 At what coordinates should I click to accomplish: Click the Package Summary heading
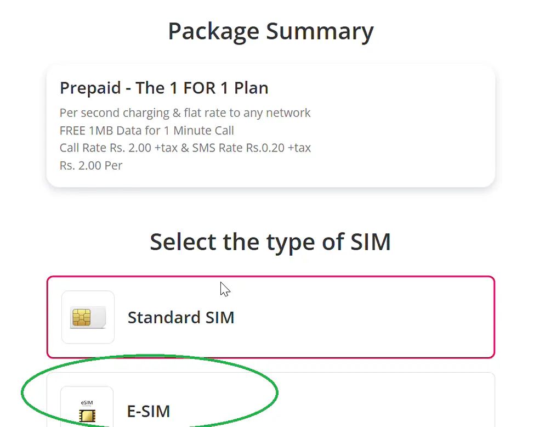tap(271, 31)
